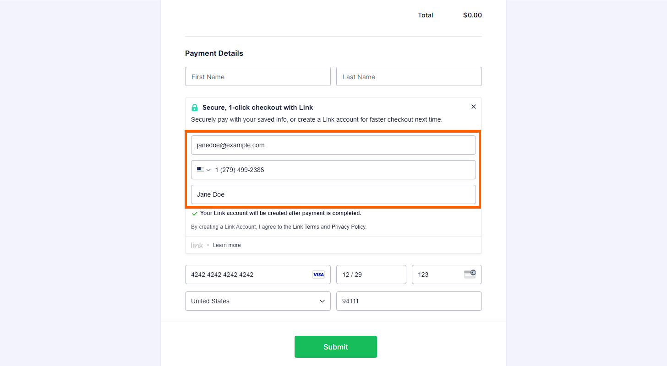The height and width of the screenshot is (366, 667).
Task: Click the janedoe@example.com email field
Action: (333, 145)
